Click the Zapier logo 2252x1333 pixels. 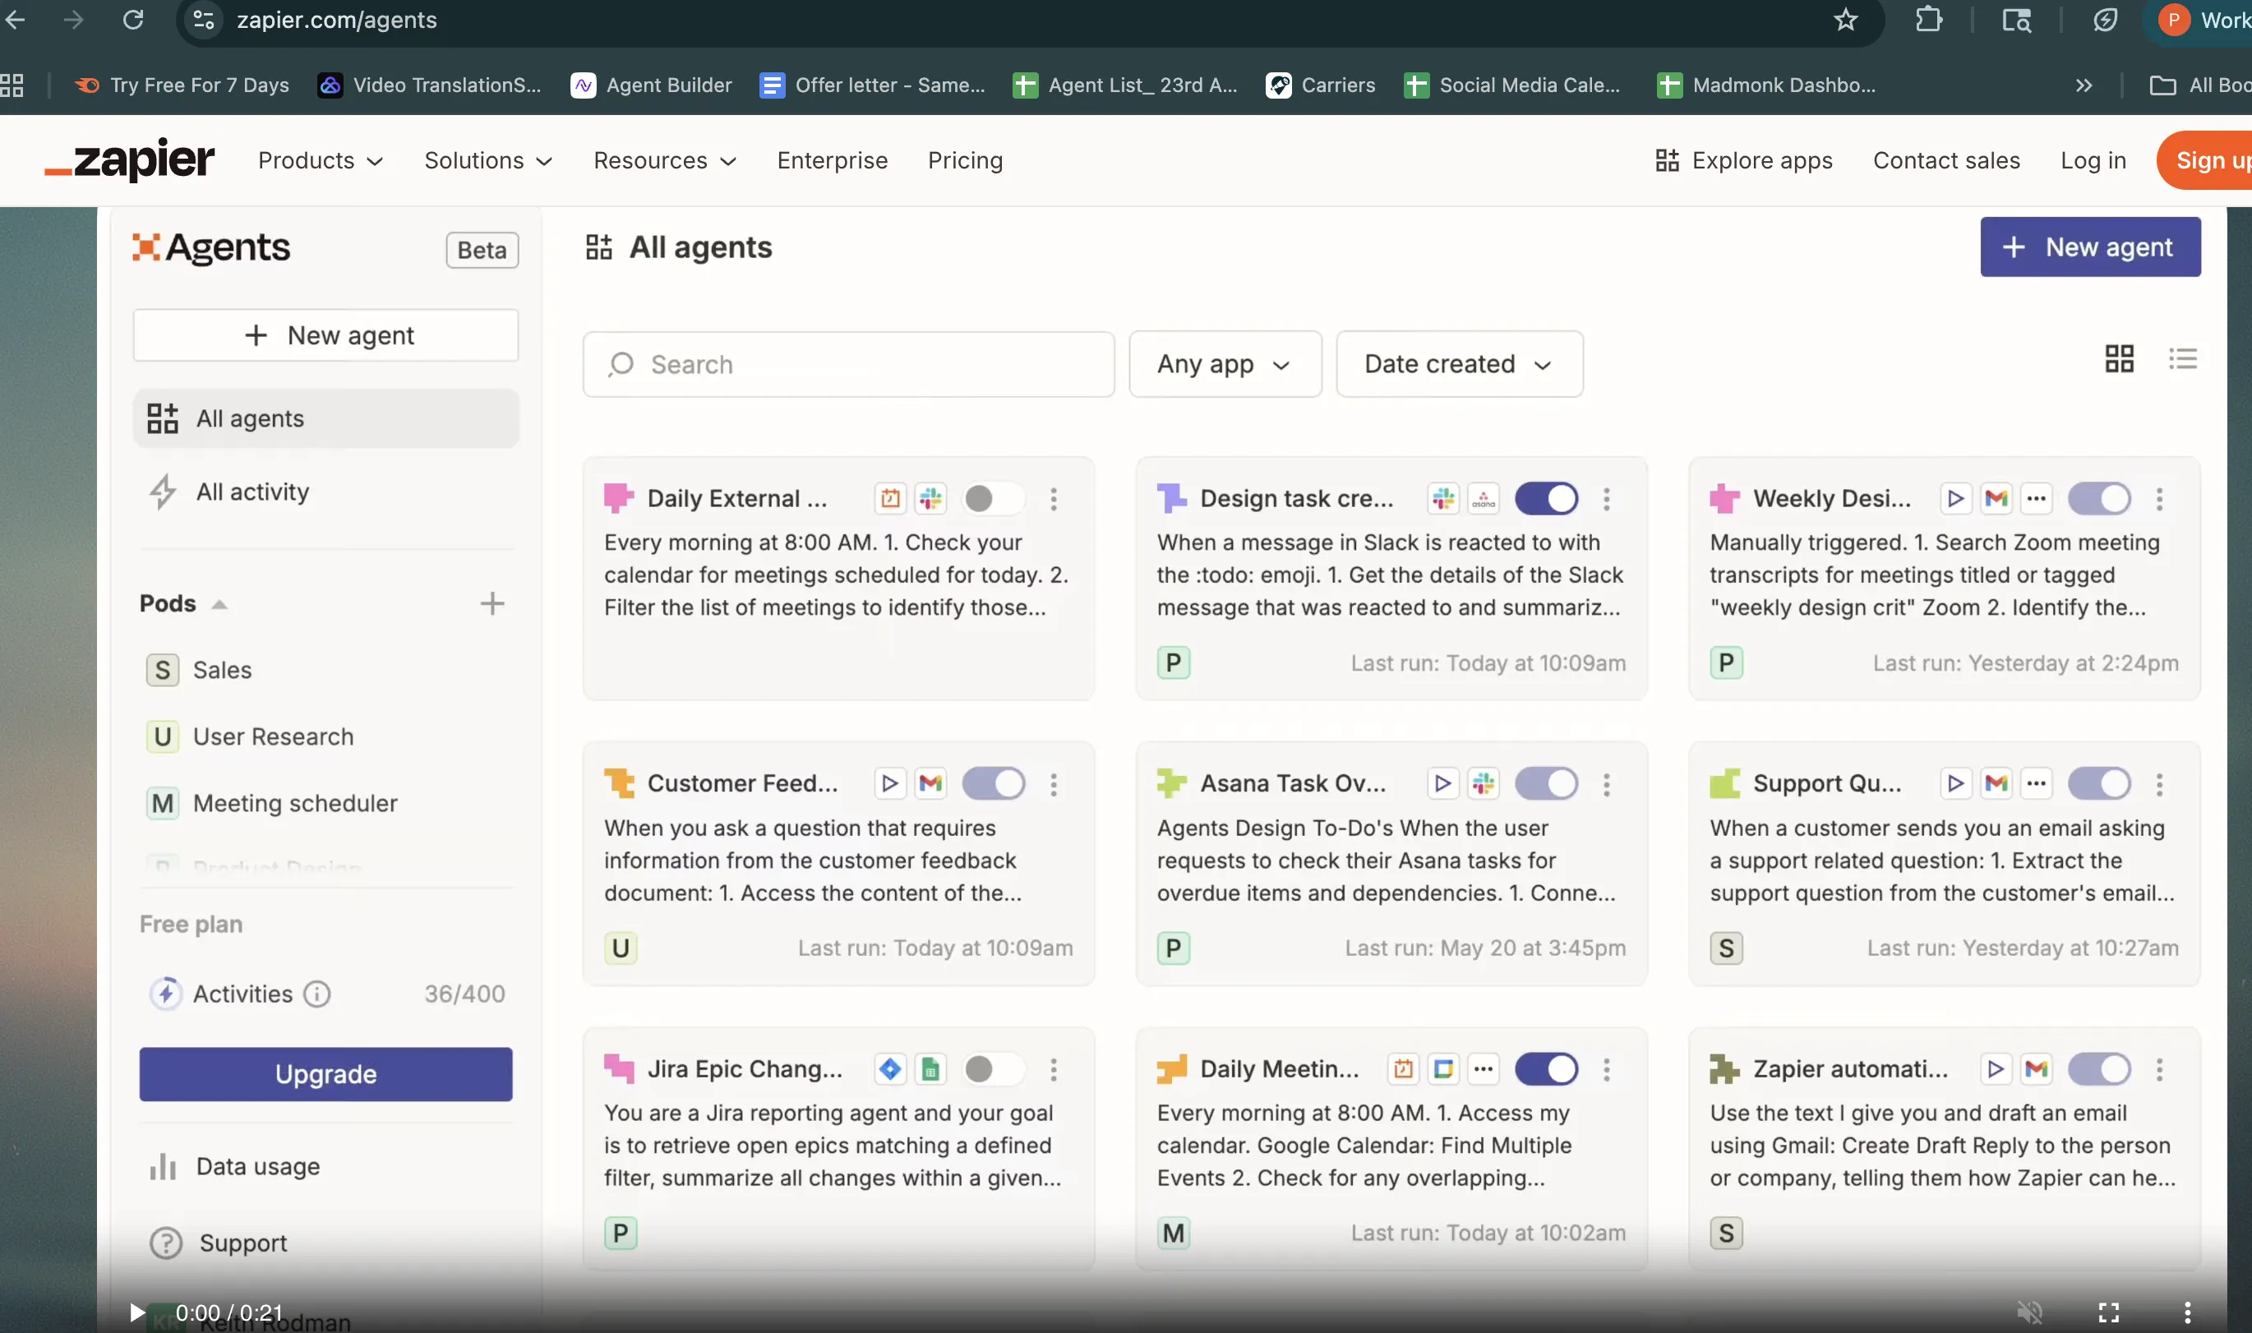129,160
